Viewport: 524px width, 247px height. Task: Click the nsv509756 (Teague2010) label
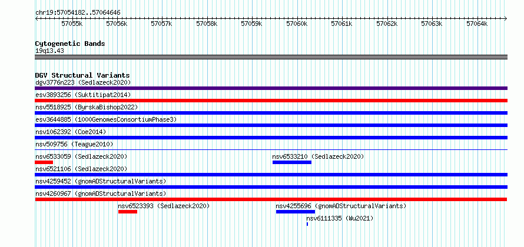tap(74, 144)
